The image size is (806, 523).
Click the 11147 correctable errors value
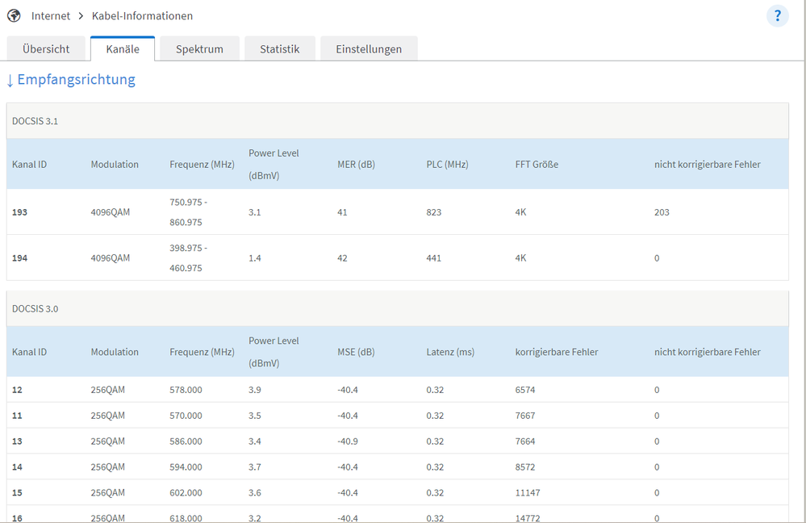(528, 492)
